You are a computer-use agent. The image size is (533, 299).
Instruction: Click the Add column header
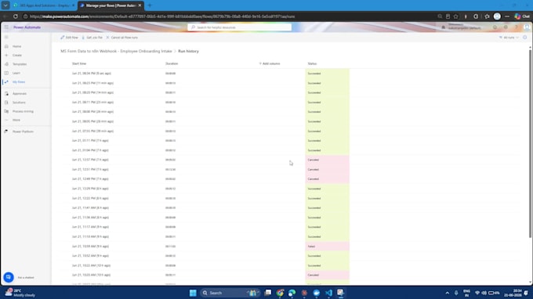point(270,63)
